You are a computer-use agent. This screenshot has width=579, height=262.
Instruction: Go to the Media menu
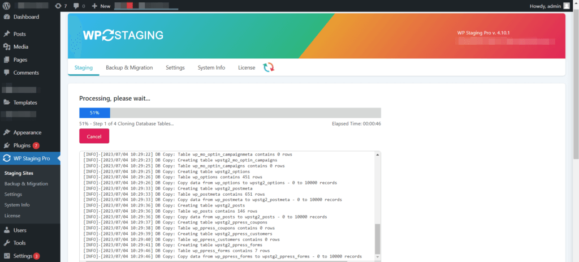[x=21, y=47]
